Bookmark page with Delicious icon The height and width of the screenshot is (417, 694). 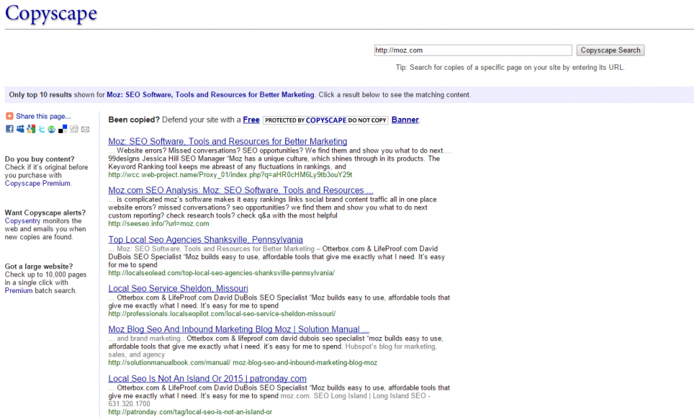pyautogui.click(x=63, y=129)
